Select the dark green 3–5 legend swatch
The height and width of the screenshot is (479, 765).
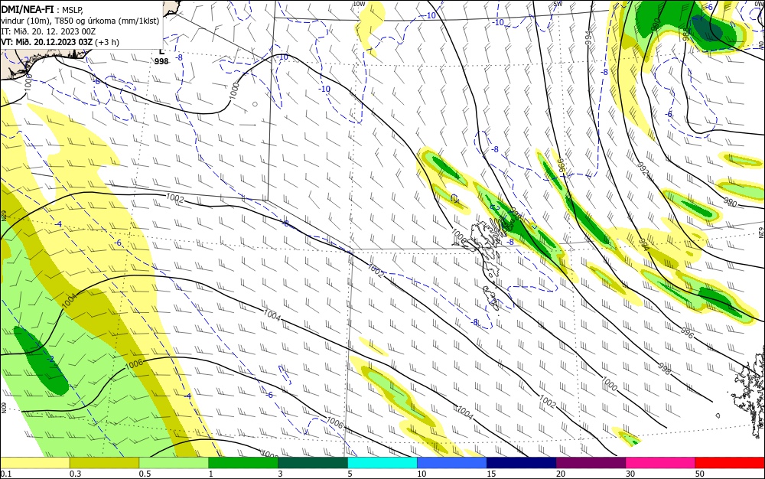(313, 463)
